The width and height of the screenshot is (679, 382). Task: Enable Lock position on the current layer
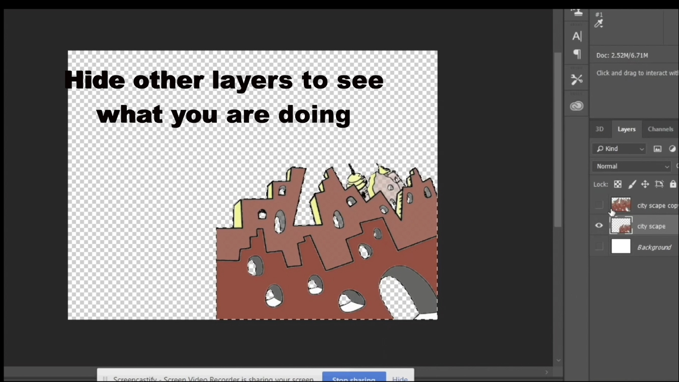tap(645, 184)
